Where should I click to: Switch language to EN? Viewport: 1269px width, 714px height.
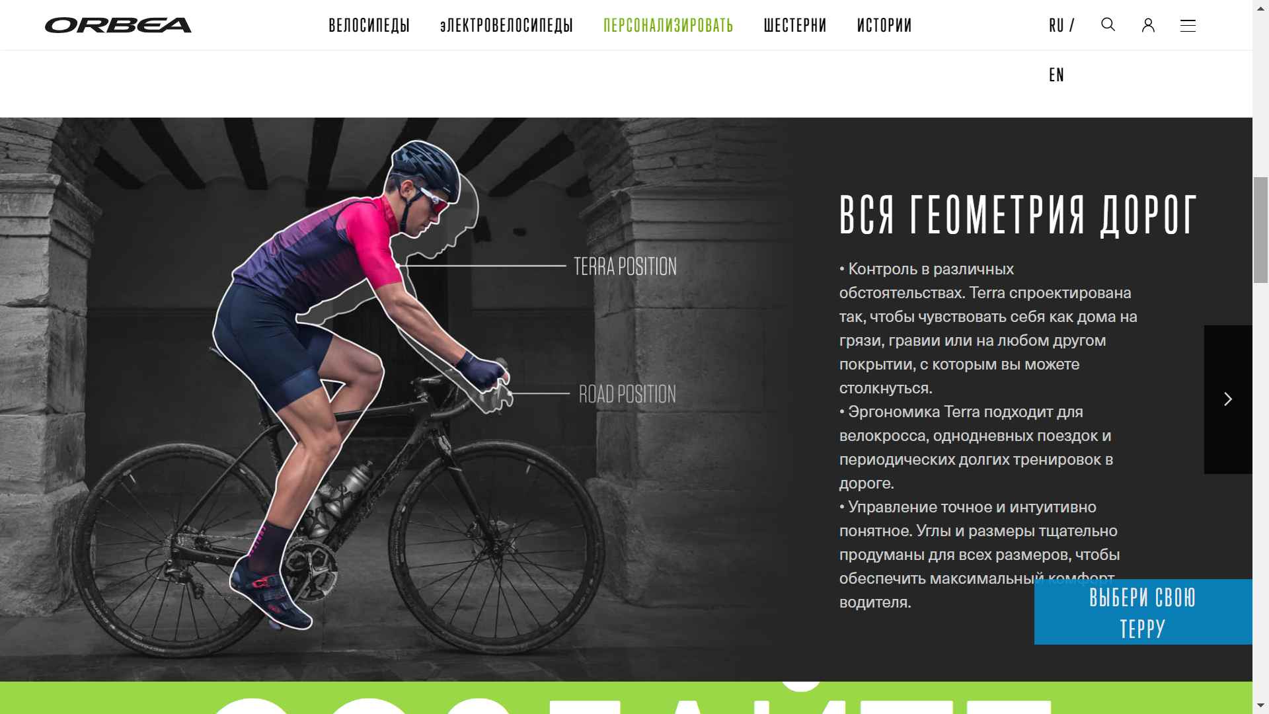click(1056, 75)
